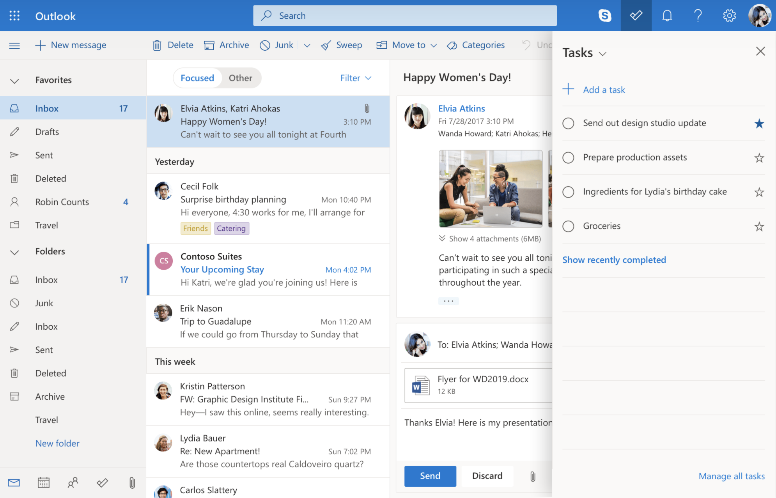
Task: Open the Filter dropdown
Action: (355, 78)
